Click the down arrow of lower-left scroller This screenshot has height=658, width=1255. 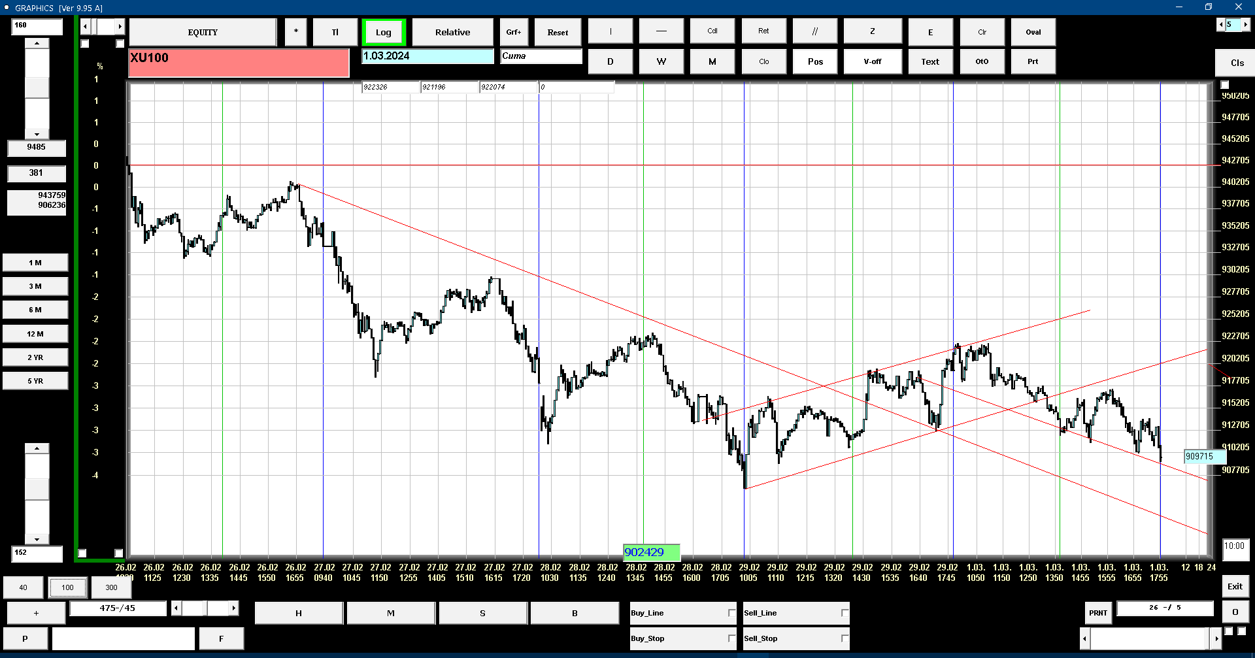click(x=37, y=540)
